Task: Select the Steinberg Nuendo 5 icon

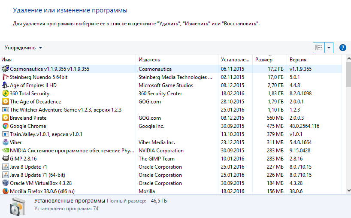Action: pos(6,77)
